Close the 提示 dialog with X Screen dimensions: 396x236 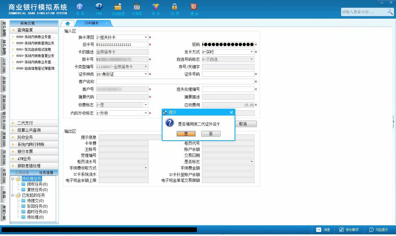coord(231,112)
